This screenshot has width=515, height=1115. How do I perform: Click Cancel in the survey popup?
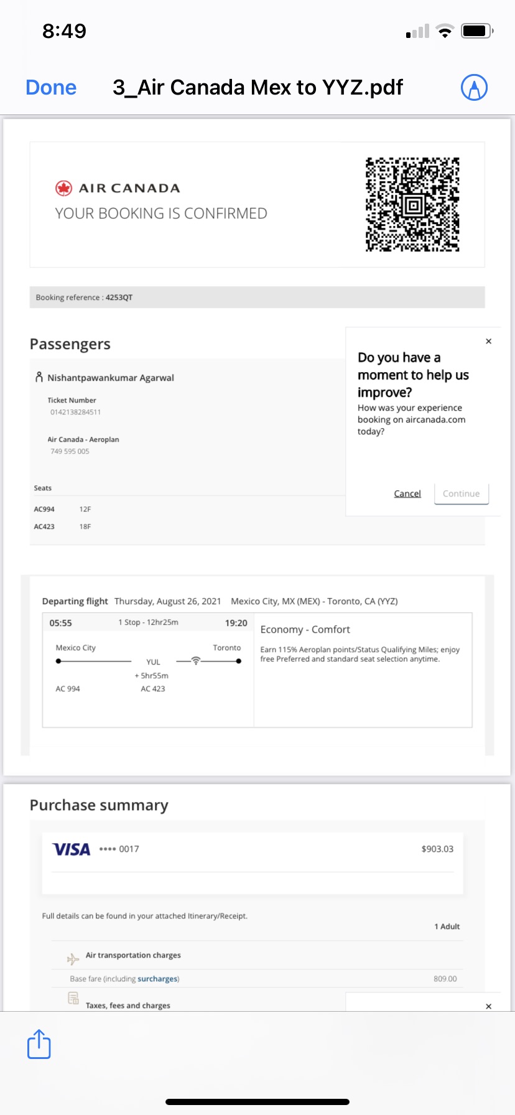point(407,493)
